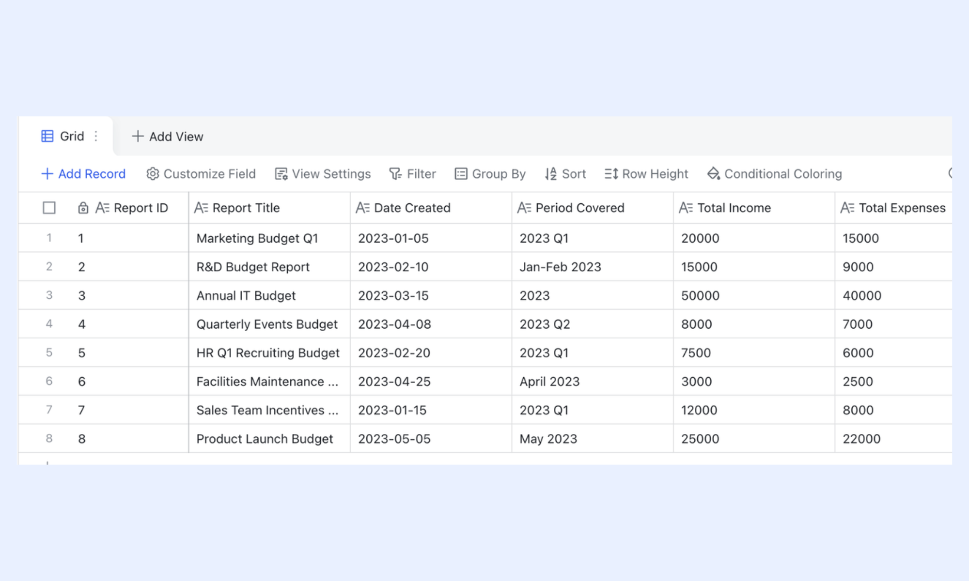Click the date 2023-03-15 cell
The width and height of the screenshot is (969, 581).
(x=431, y=295)
